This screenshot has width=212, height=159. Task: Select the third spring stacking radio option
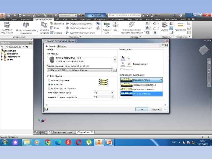(x=50, y=89)
